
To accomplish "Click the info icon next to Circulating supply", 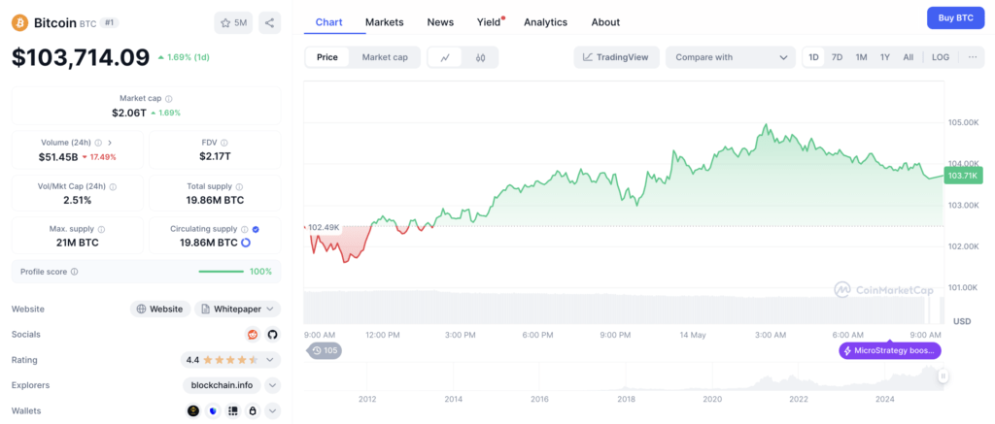I will point(244,229).
